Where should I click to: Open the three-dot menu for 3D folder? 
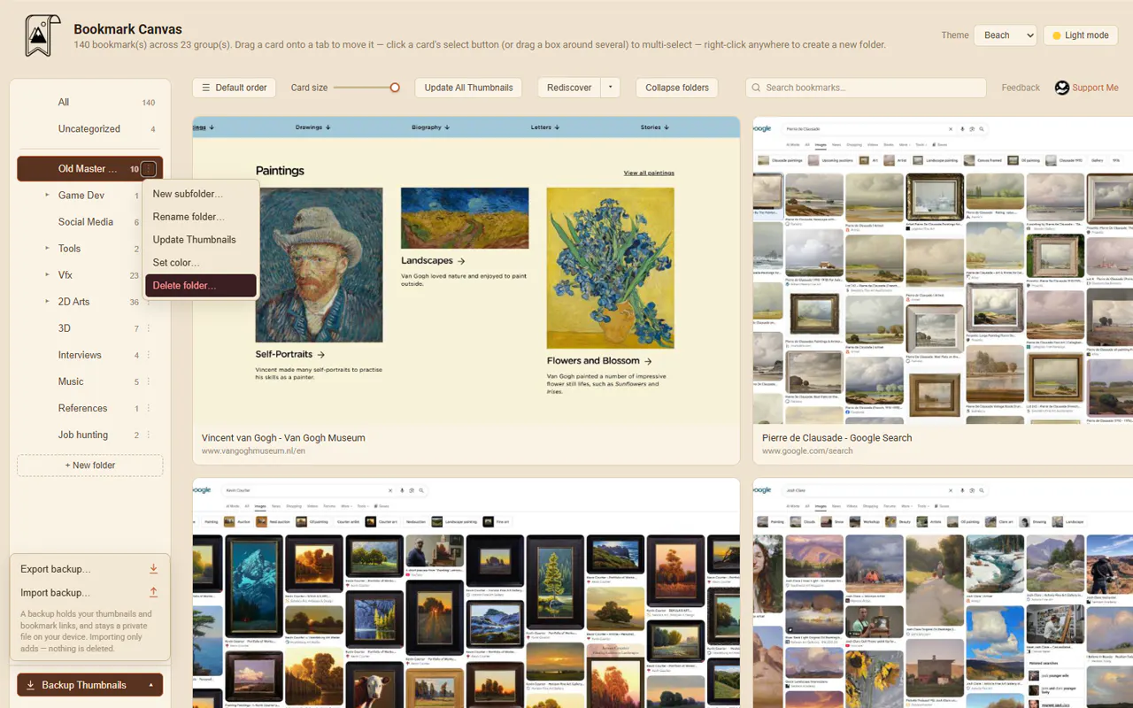149,328
